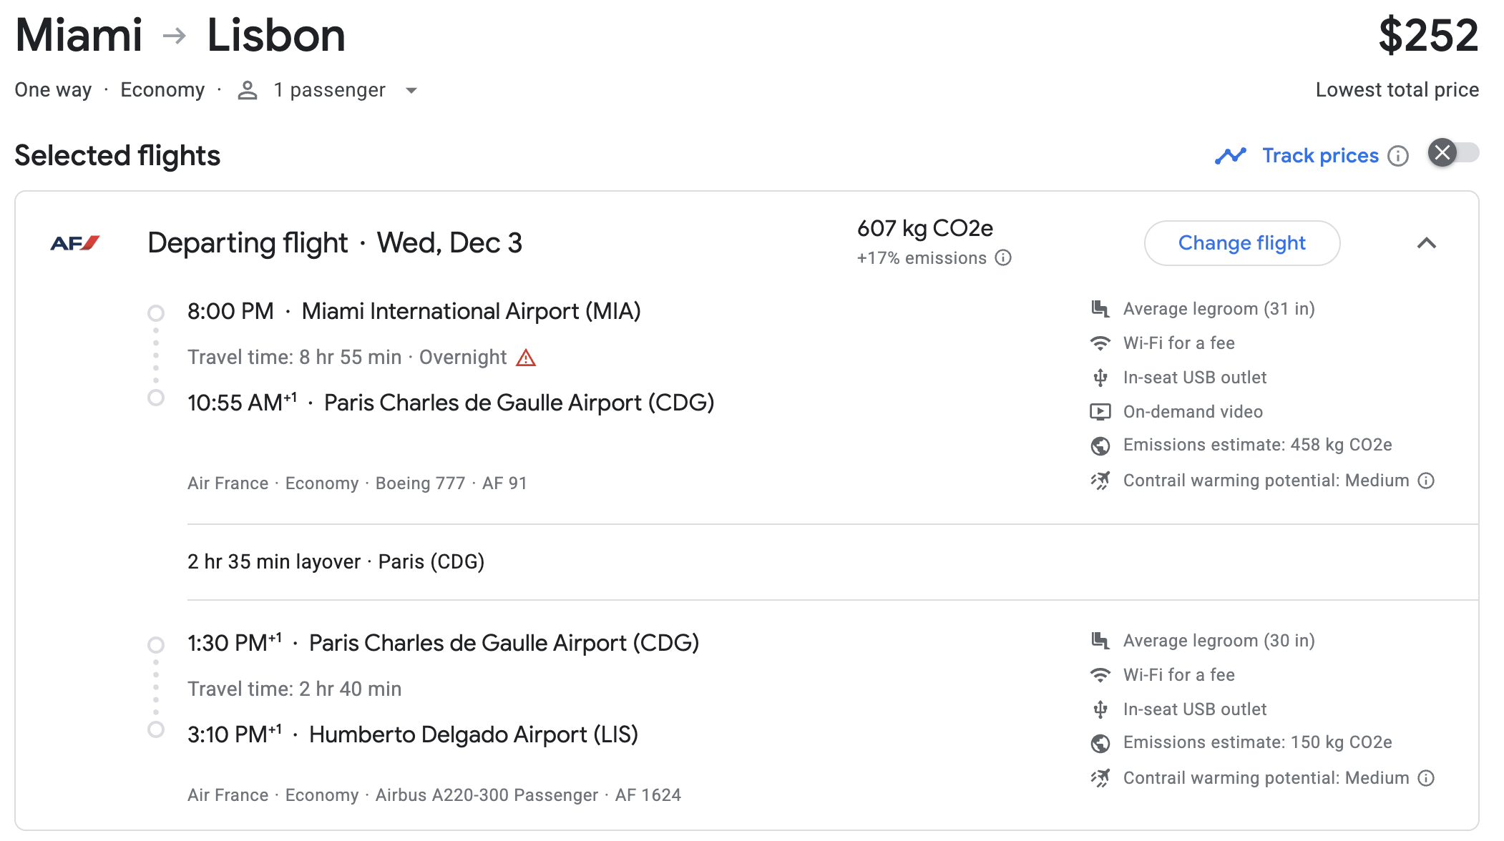Click the 2 hr 35 min layover row

336,562
